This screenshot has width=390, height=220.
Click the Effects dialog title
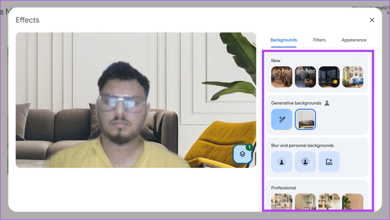tap(27, 20)
